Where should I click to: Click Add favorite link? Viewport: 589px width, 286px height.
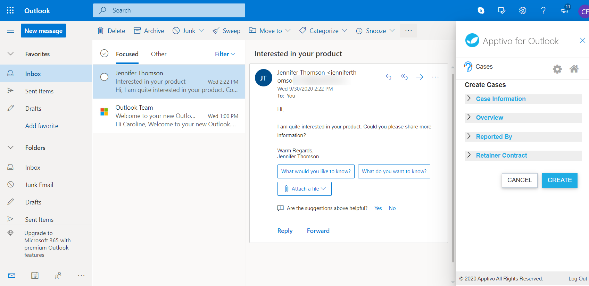tap(42, 126)
